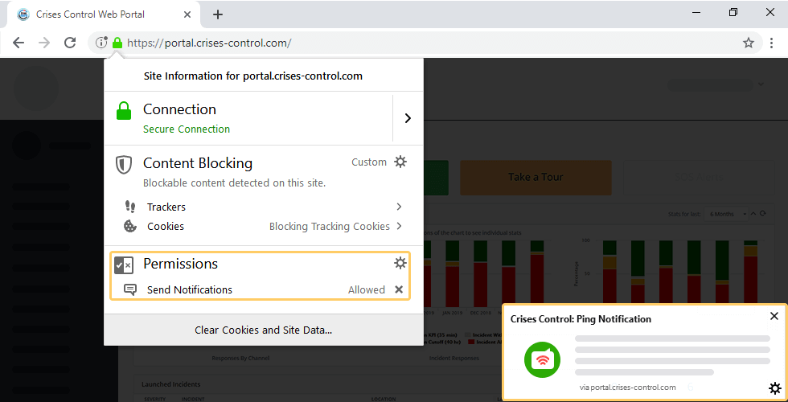Click the Content Blocking shield icon
Image resolution: width=788 pixels, height=402 pixels.
[124, 164]
